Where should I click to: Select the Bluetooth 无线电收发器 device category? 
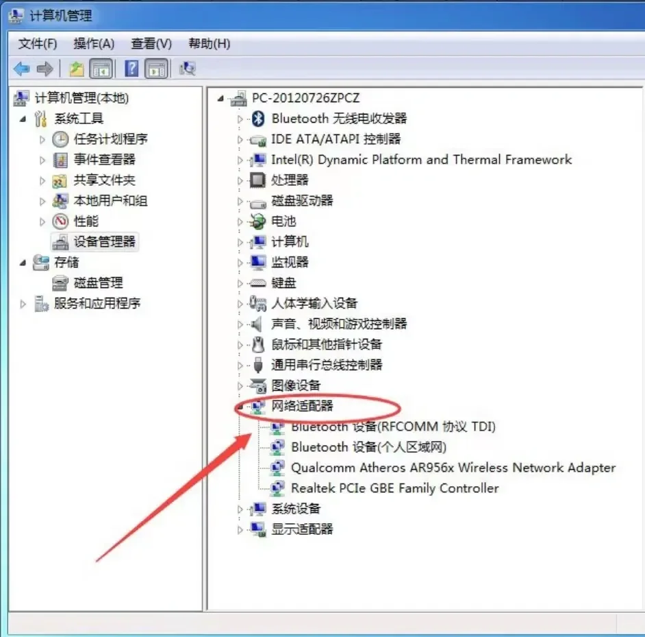(x=339, y=119)
